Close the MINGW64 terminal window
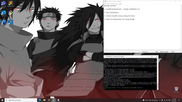This screenshot has height=102, width=182. coord(156,56)
